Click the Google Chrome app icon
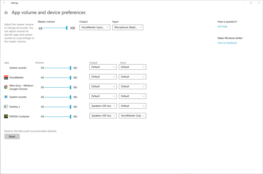The width and height of the screenshot is (263, 174). click(x=6, y=87)
